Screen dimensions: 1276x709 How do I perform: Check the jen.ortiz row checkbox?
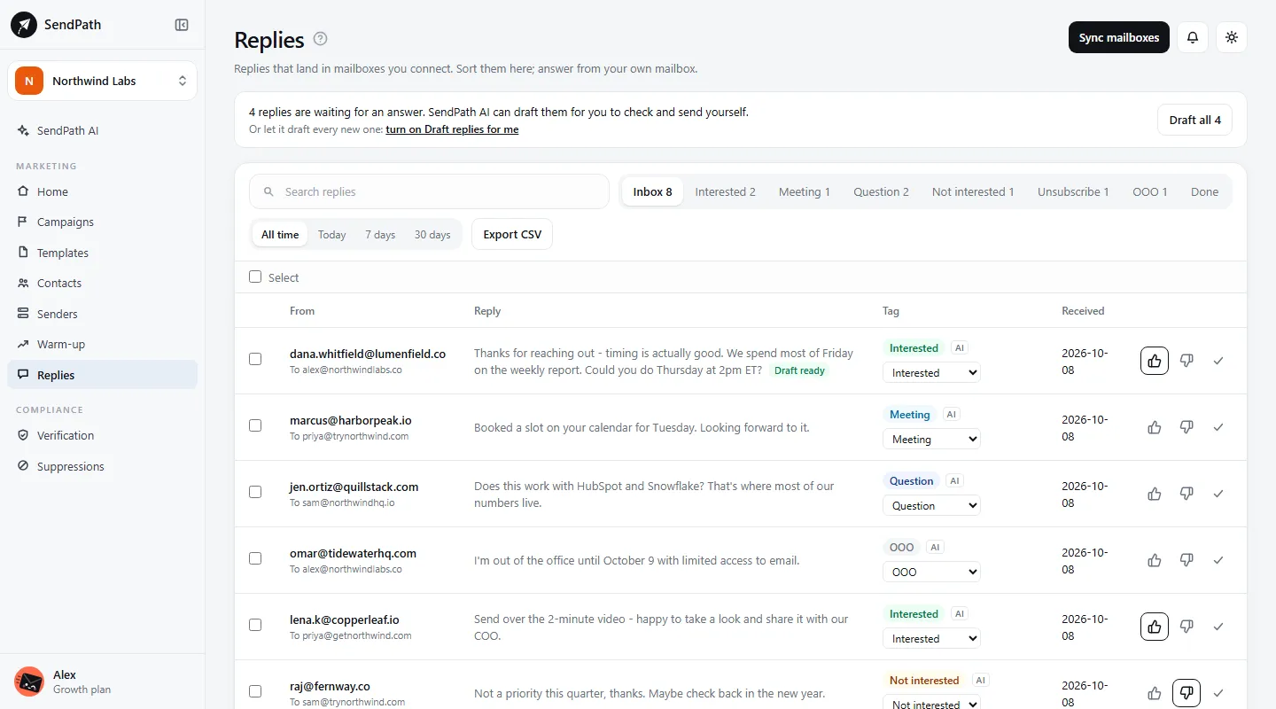pyautogui.click(x=255, y=492)
